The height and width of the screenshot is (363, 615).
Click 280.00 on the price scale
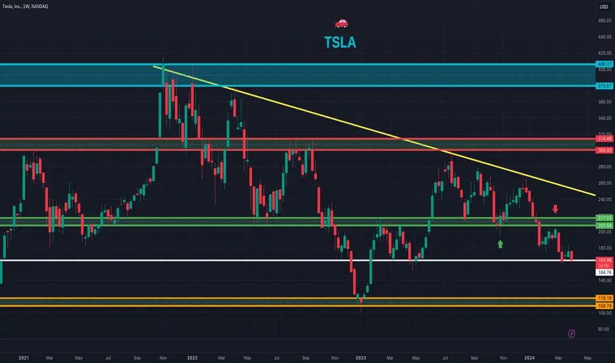pyautogui.click(x=604, y=167)
